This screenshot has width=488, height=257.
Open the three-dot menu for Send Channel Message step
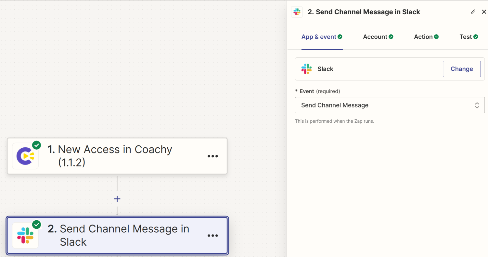click(213, 236)
